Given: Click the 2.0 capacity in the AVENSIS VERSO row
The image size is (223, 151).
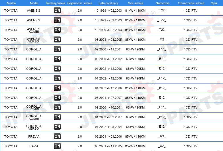Looking at the screenshot, I should 80,40.
